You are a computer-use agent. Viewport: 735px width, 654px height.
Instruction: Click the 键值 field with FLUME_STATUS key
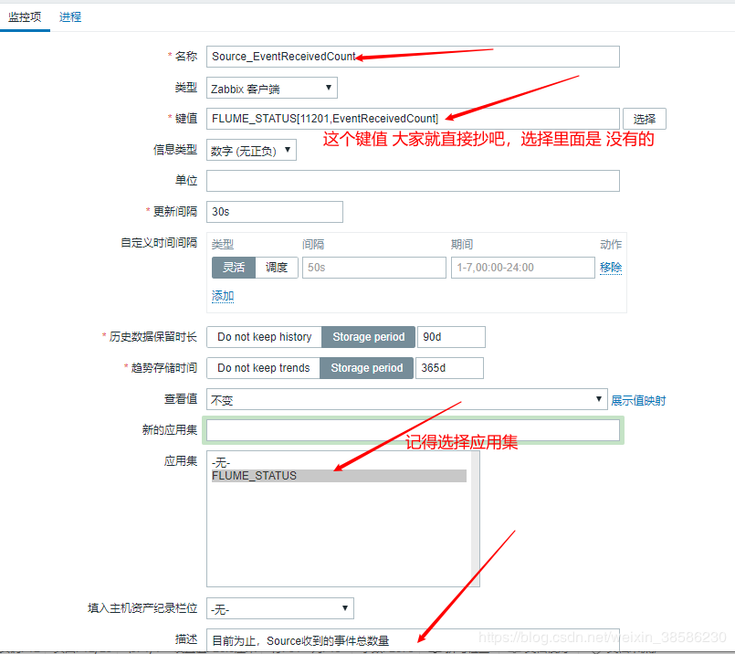pos(413,119)
